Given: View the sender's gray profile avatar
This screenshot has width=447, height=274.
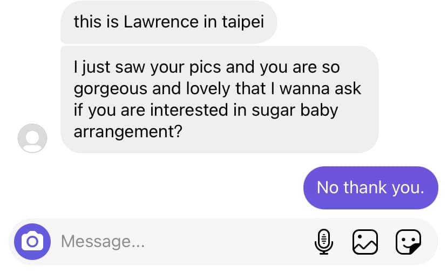Looking at the screenshot, I should tap(32, 138).
